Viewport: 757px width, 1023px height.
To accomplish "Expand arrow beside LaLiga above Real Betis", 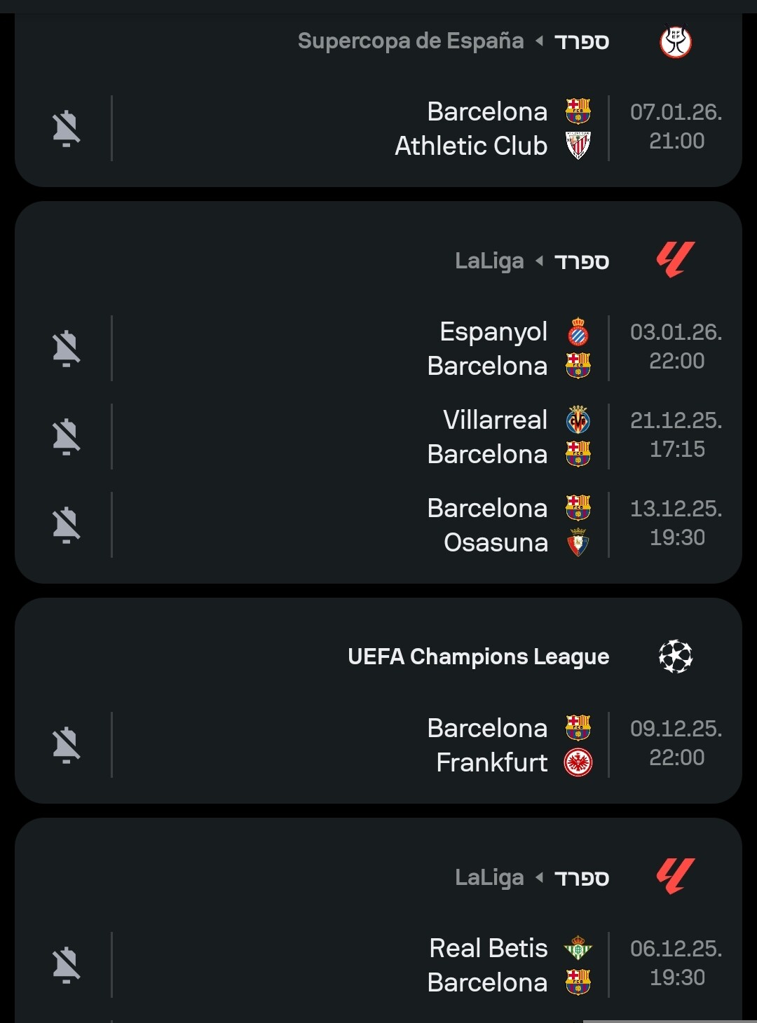I will (x=540, y=877).
